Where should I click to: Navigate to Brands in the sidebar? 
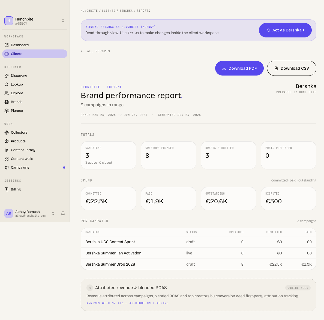pos(35,102)
